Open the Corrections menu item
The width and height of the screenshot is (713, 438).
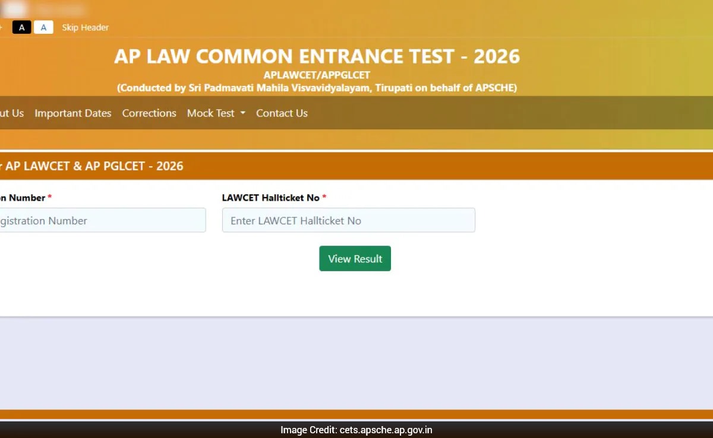pyautogui.click(x=149, y=113)
